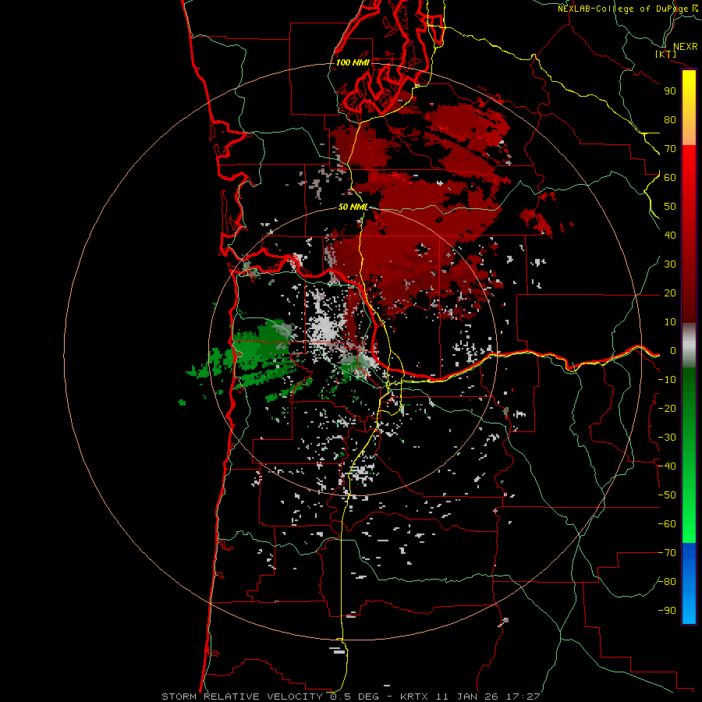Screen dimensions: 702x702
Task: Click the "11 JAN 26" date text
Action: click(x=469, y=697)
